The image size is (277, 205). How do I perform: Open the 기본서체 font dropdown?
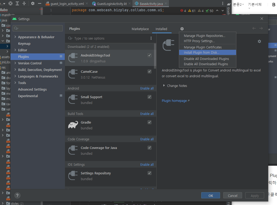[x=254, y=5]
